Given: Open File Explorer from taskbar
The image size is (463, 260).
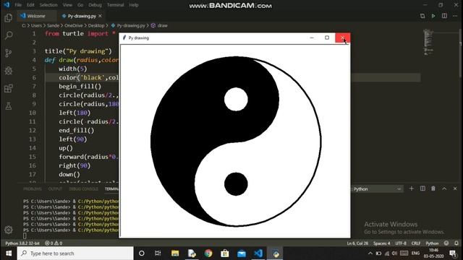Looking at the screenshot, I should (x=175, y=253).
